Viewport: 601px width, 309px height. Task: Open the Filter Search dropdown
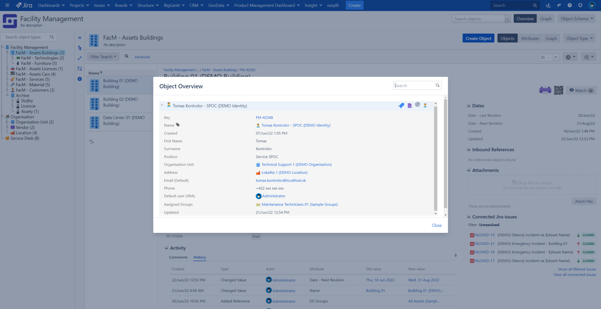(x=103, y=56)
